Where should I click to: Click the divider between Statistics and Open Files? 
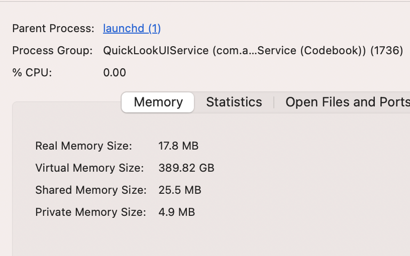tap(274, 102)
